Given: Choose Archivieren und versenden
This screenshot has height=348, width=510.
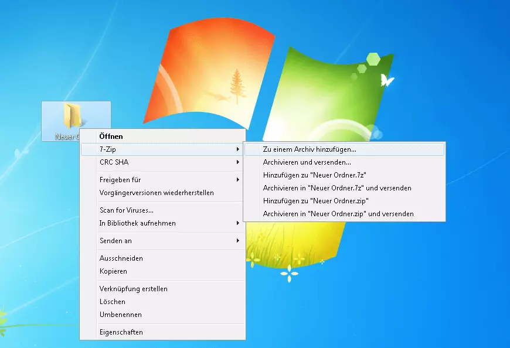Looking at the screenshot, I should tap(307, 162).
